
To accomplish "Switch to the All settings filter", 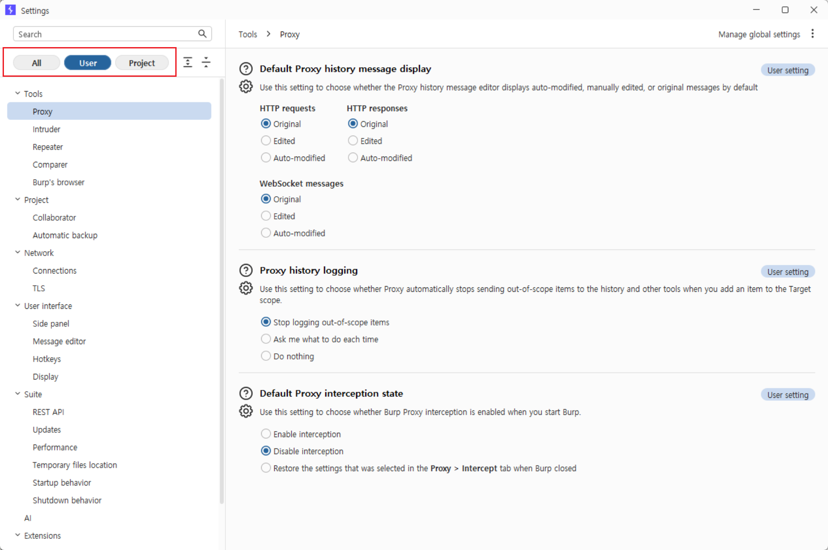I will (x=37, y=63).
